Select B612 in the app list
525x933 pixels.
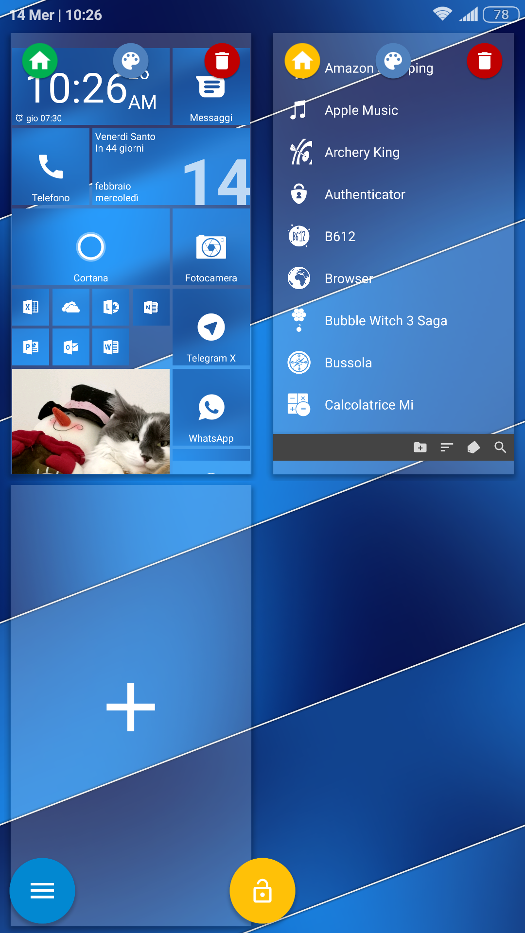(393, 237)
